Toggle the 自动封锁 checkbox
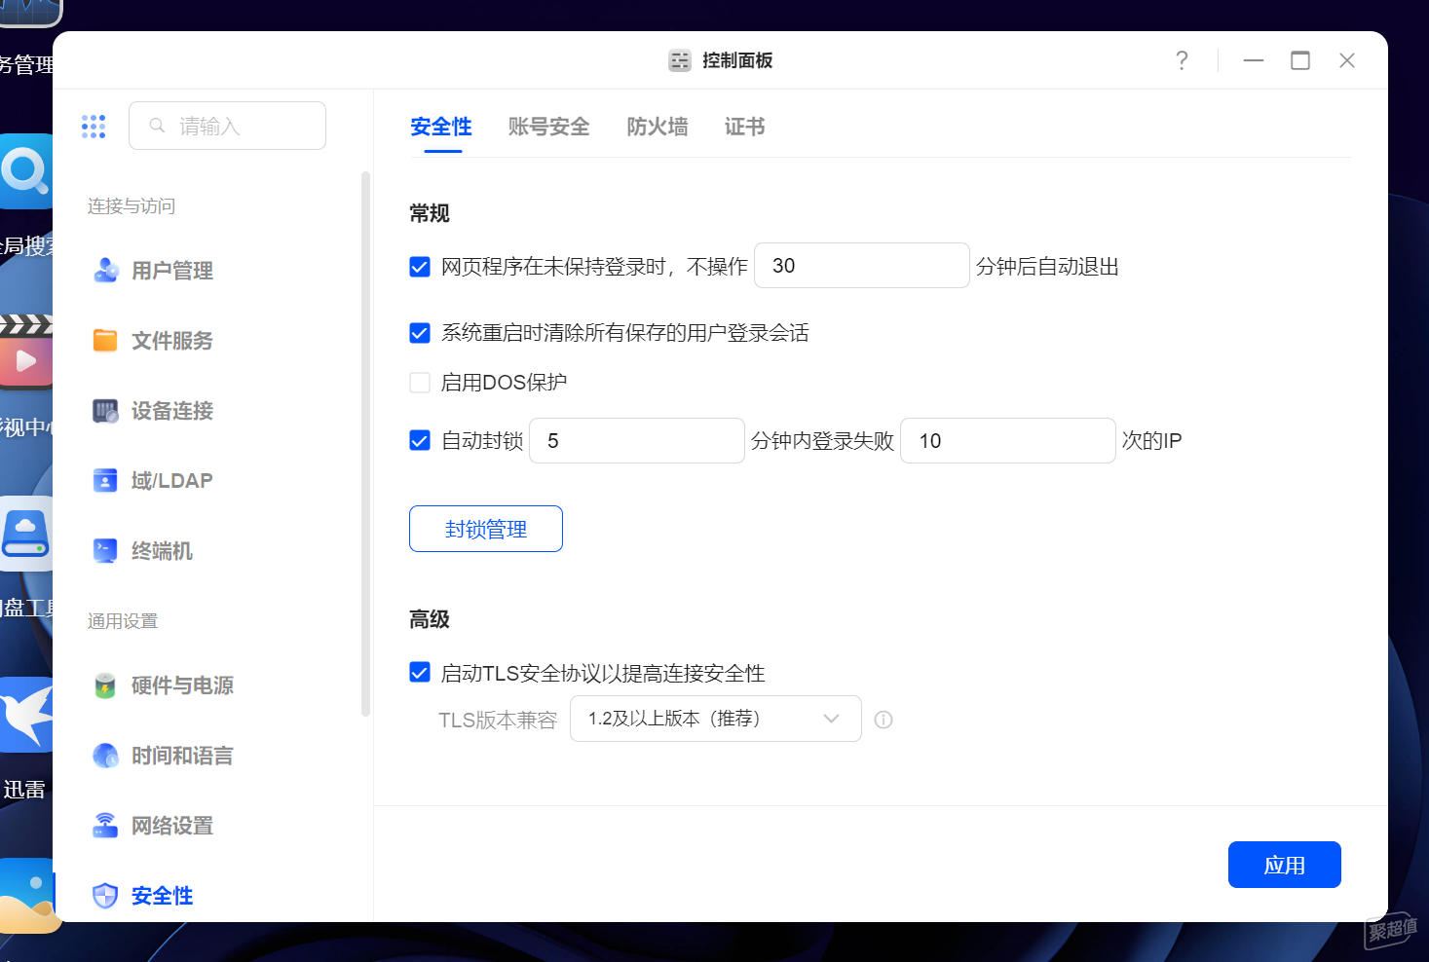1429x962 pixels. tap(420, 440)
